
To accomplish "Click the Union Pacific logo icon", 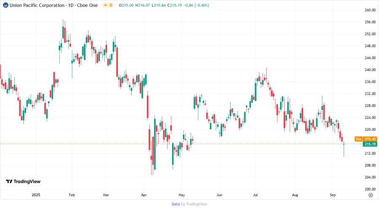I will point(5,5).
